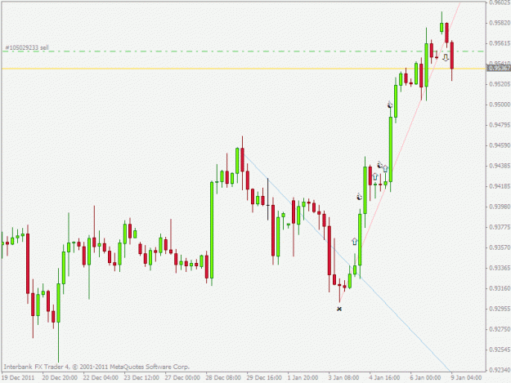Select the topmost blue up arrow marker
This screenshot has height=383, width=511.
386,168
